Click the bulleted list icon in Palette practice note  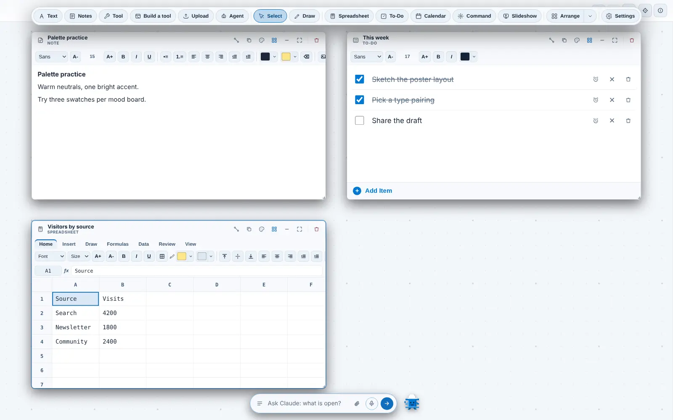166,57
